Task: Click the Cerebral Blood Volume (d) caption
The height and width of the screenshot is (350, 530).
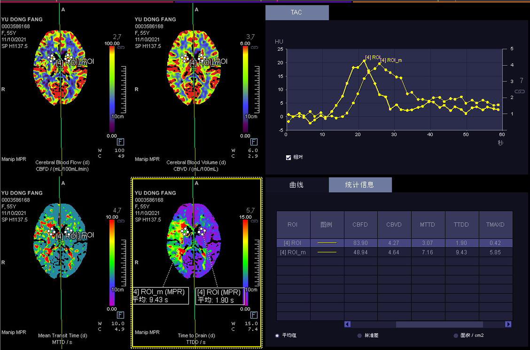Action: (x=196, y=162)
